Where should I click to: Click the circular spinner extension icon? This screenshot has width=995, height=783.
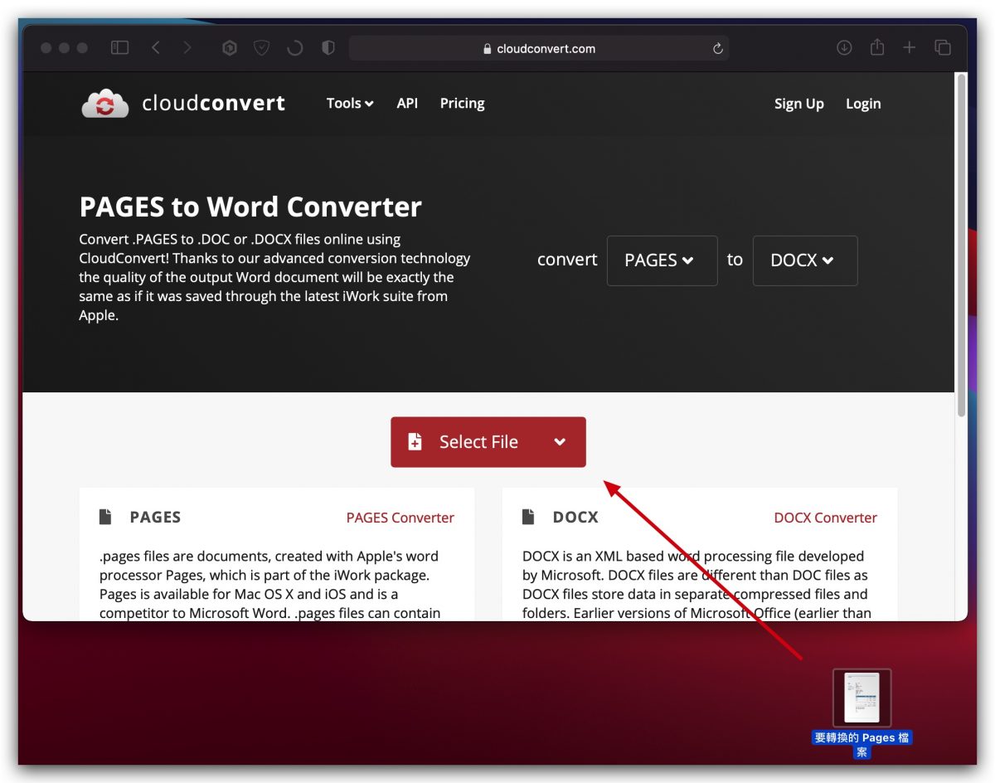(x=294, y=48)
